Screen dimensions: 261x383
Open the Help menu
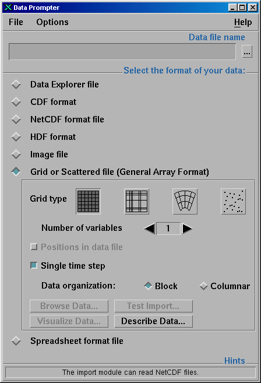click(x=243, y=22)
